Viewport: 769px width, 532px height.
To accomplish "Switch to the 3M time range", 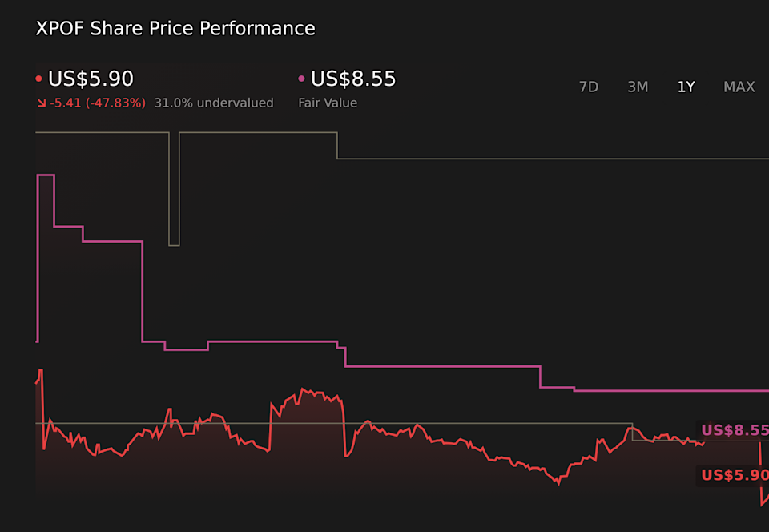I will 638,87.
